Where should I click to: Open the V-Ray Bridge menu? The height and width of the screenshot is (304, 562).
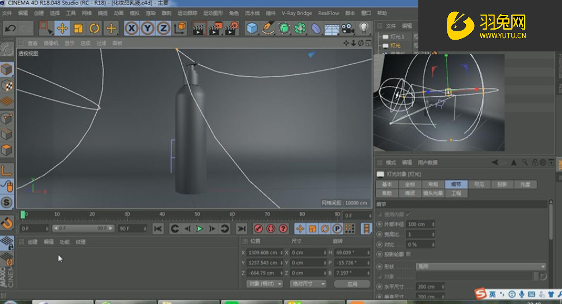[x=297, y=13]
